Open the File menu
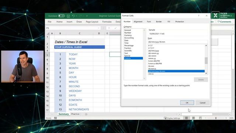 click(x=49, y=22)
